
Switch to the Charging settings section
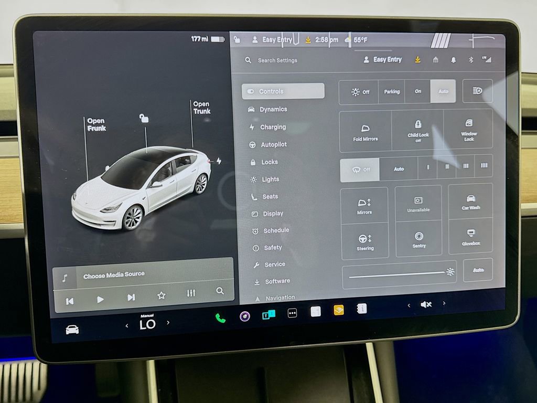point(273,127)
